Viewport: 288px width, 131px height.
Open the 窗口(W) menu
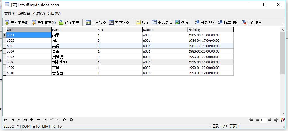pyautogui.click(x=54, y=14)
